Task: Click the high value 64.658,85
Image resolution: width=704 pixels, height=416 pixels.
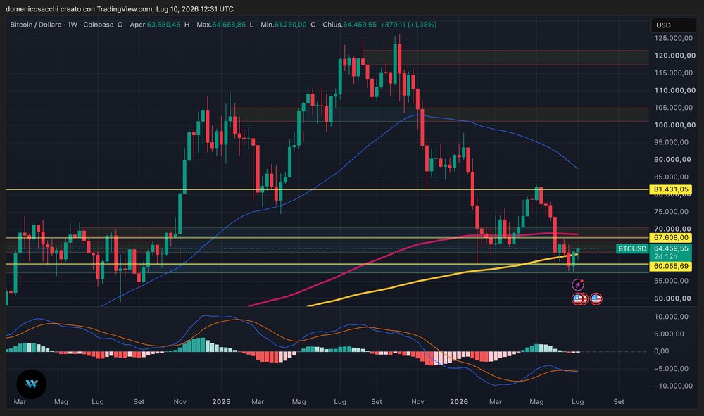Action: (229, 25)
